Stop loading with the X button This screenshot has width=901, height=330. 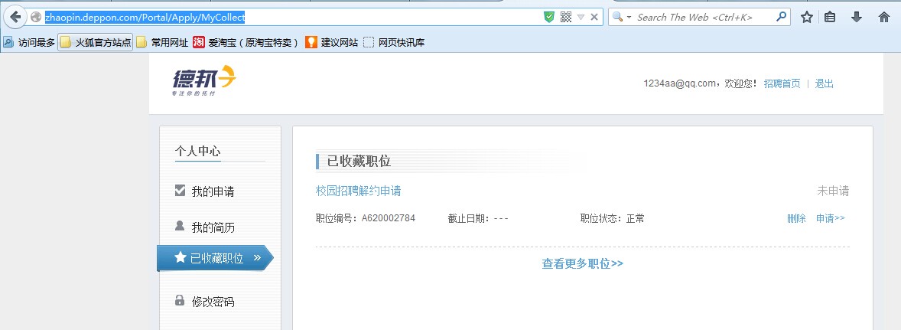click(x=594, y=18)
